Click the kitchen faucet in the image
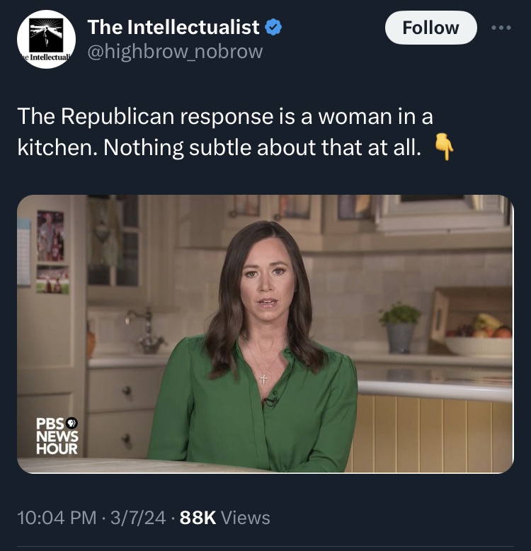 click(147, 329)
